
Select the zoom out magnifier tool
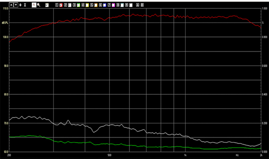click(x=39, y=5)
